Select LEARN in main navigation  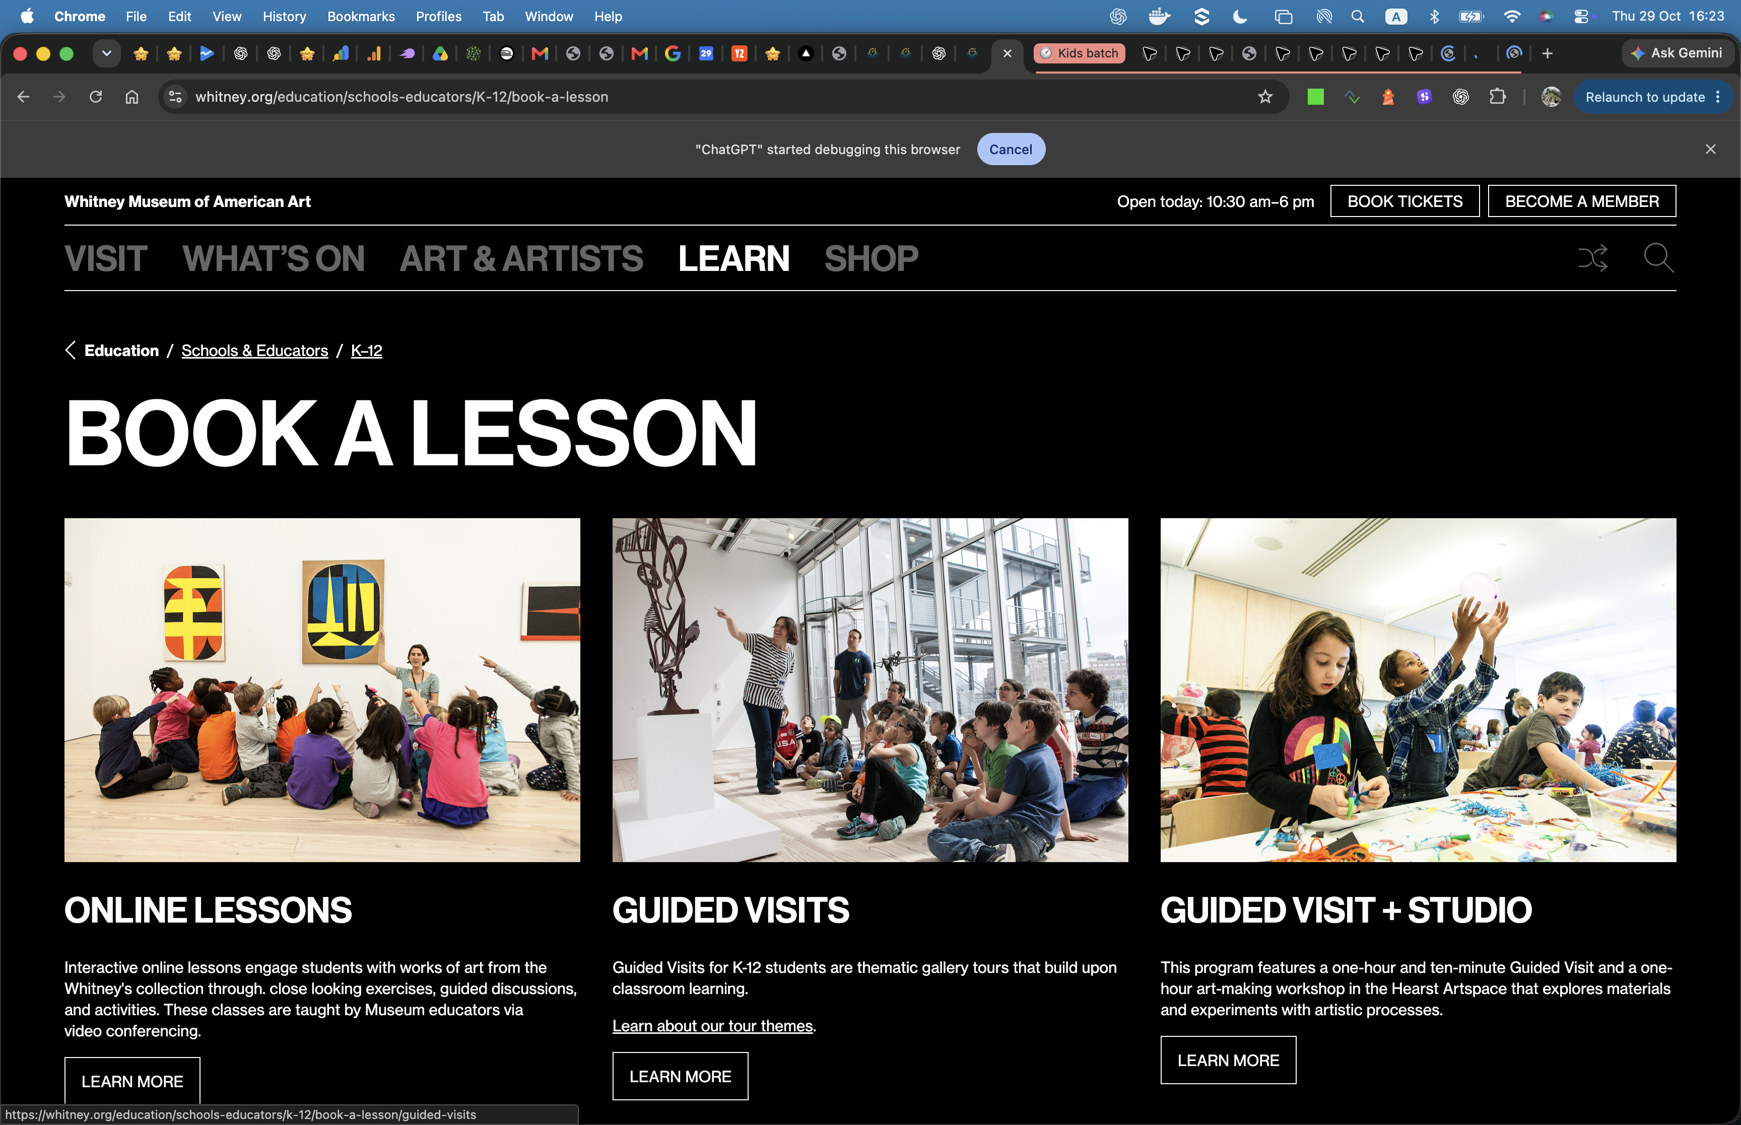pyautogui.click(x=733, y=259)
